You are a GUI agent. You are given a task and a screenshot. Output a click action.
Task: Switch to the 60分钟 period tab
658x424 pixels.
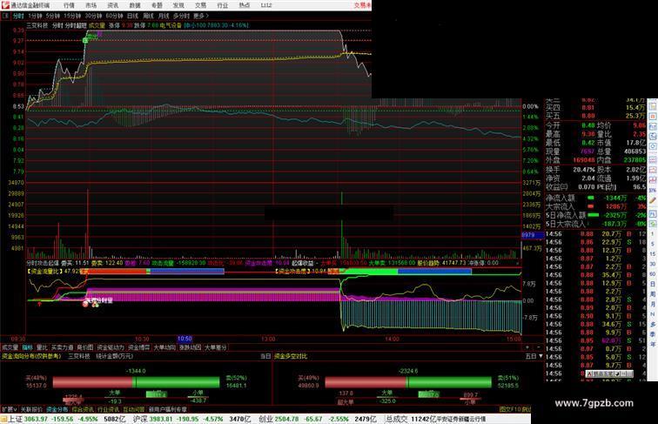point(114,16)
